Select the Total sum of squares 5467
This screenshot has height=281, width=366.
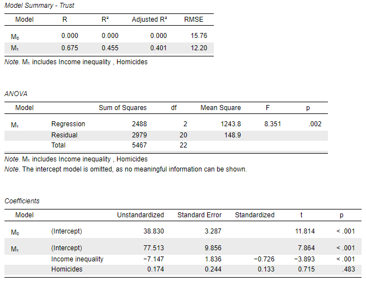[139, 145]
